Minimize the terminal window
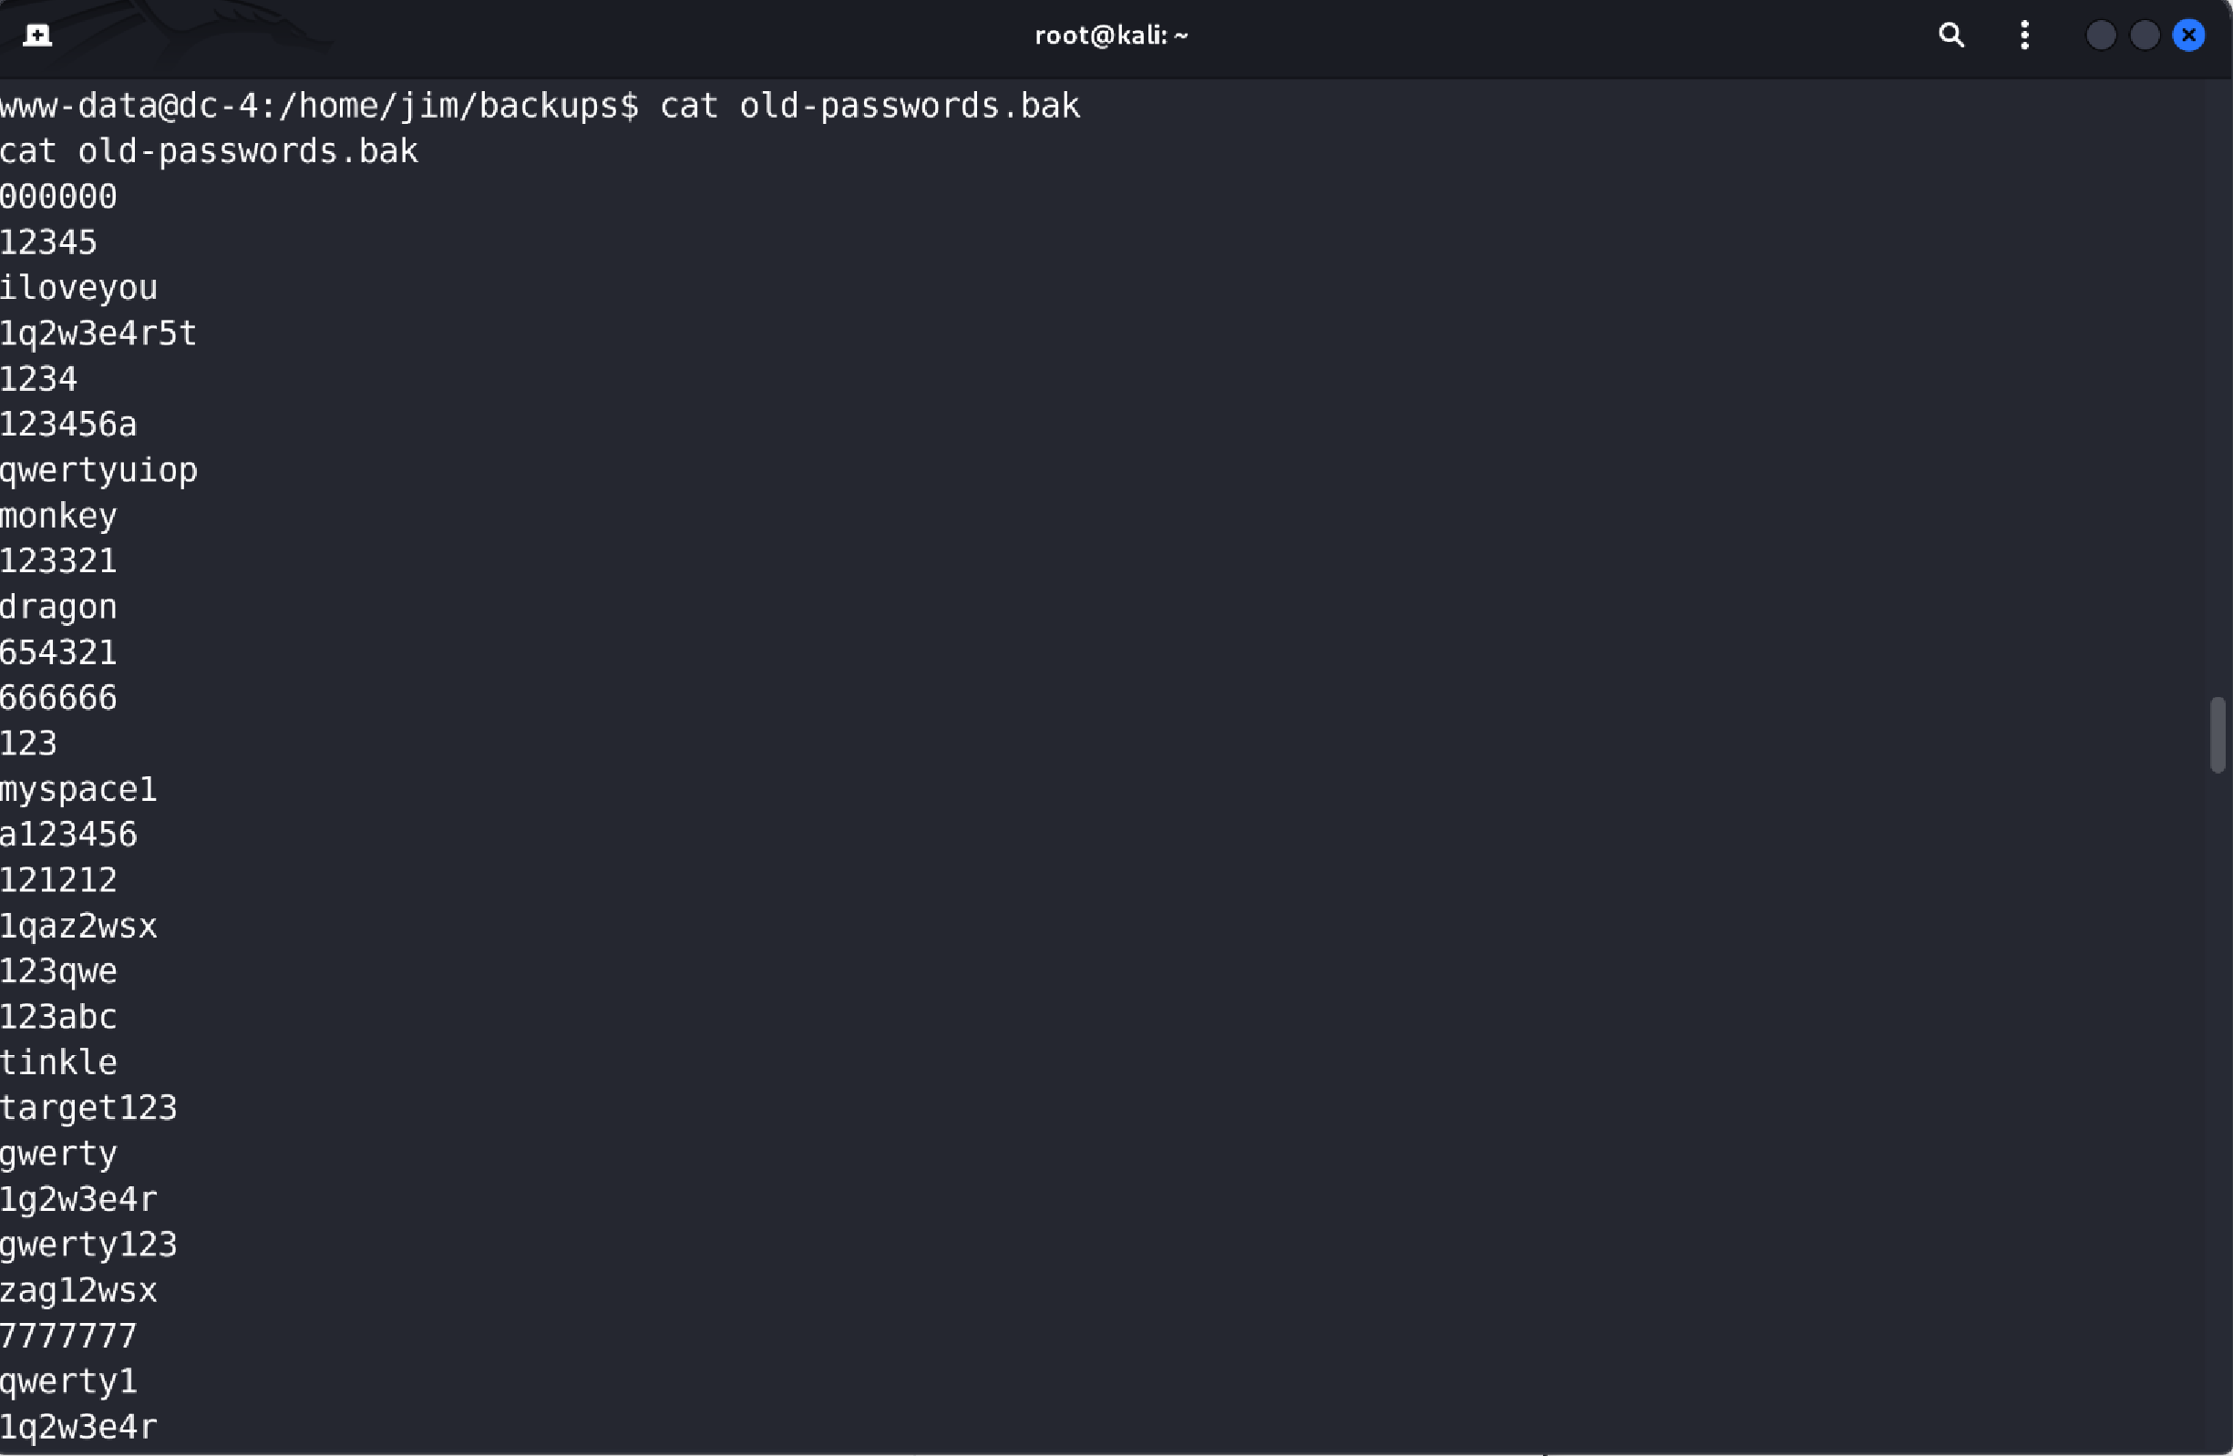Screen dimensions: 2233x1456 pyautogui.click(x=2101, y=36)
